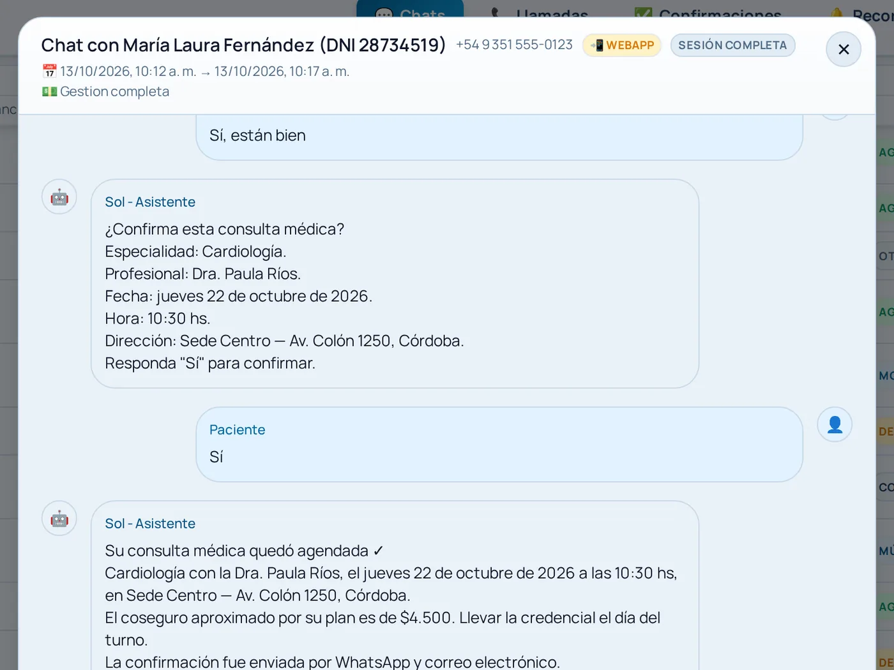Click the session date range text
Viewport: 894px width, 670px height.
click(205, 71)
